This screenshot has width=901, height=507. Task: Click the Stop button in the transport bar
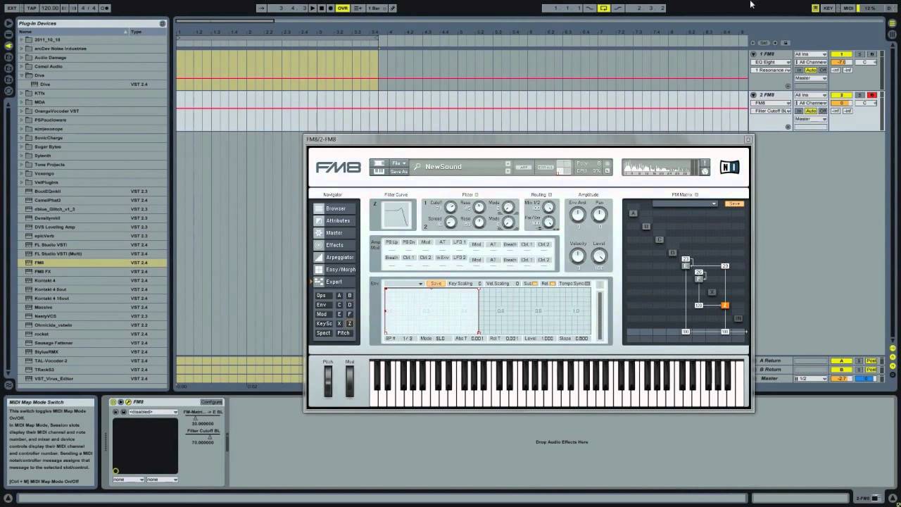[322, 8]
